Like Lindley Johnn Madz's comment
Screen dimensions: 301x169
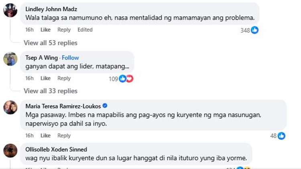(45, 30)
